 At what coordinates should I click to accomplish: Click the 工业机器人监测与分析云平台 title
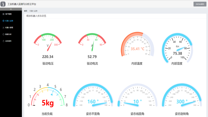22,4
